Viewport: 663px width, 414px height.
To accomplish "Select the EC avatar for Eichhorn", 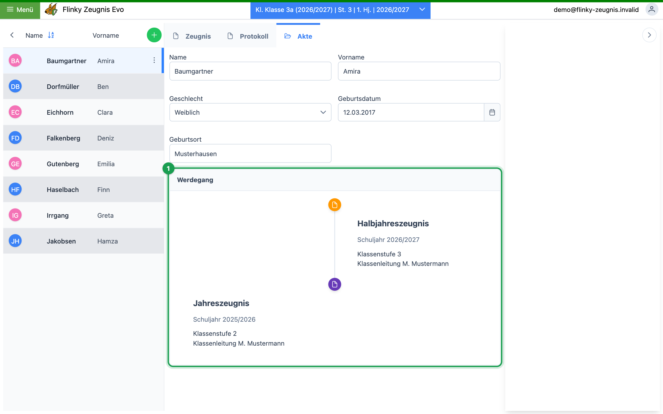I will point(15,112).
